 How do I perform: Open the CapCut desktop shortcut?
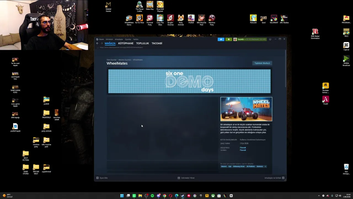(346, 46)
